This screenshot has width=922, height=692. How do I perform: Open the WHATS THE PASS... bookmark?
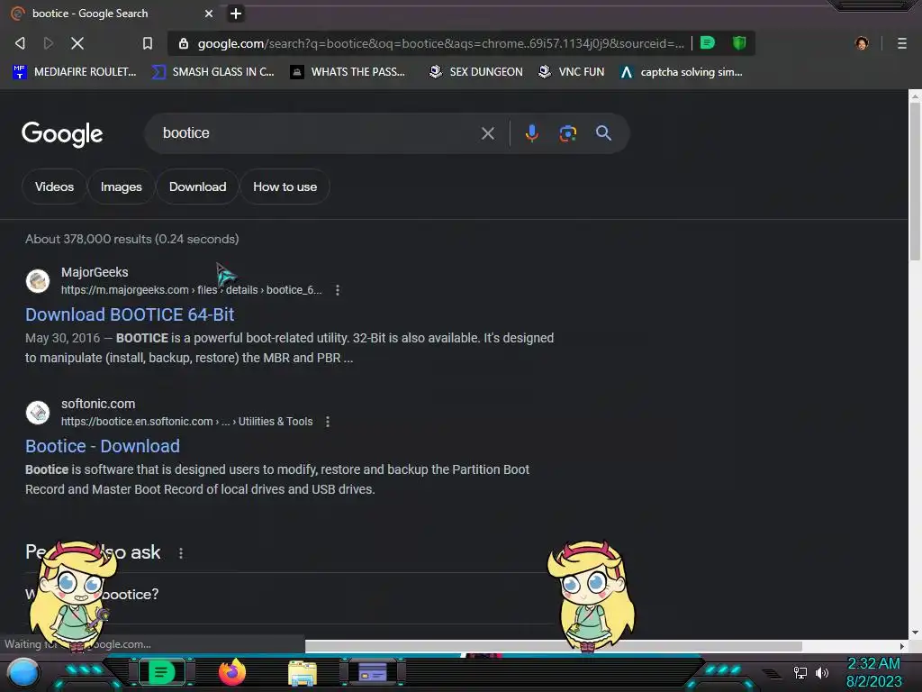pyautogui.click(x=348, y=72)
